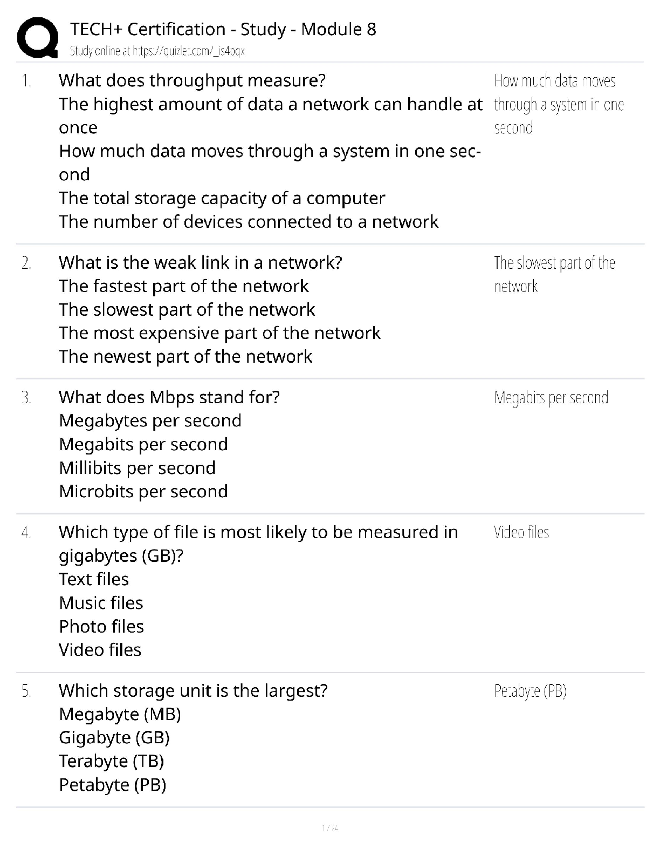Image resolution: width=660 pixels, height=855 pixels.
Task: Select option 'Megabytes per second'
Action: click(150, 421)
